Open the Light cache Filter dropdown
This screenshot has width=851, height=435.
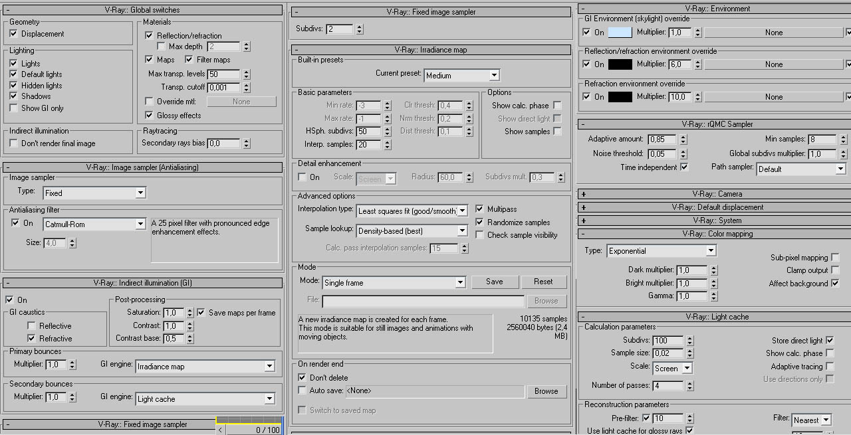[x=812, y=420]
